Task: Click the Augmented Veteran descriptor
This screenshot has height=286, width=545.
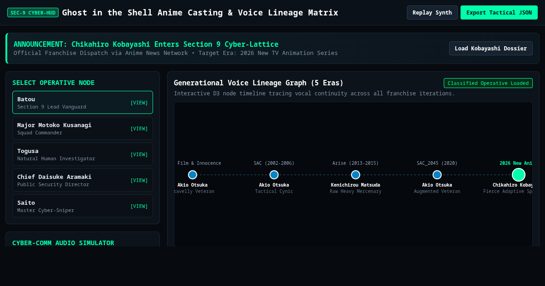Action: click(437, 191)
